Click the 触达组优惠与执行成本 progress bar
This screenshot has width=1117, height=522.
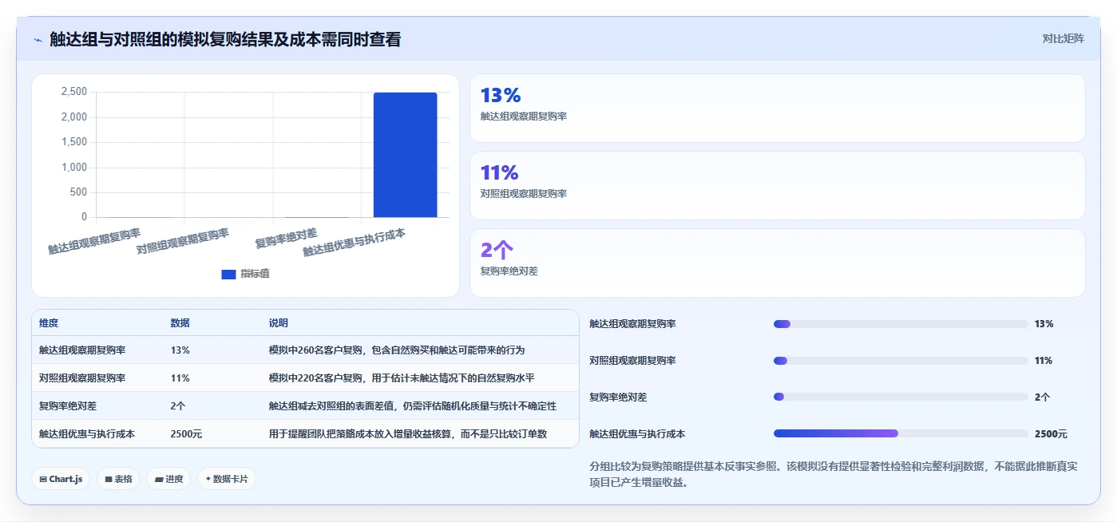pyautogui.click(x=901, y=433)
